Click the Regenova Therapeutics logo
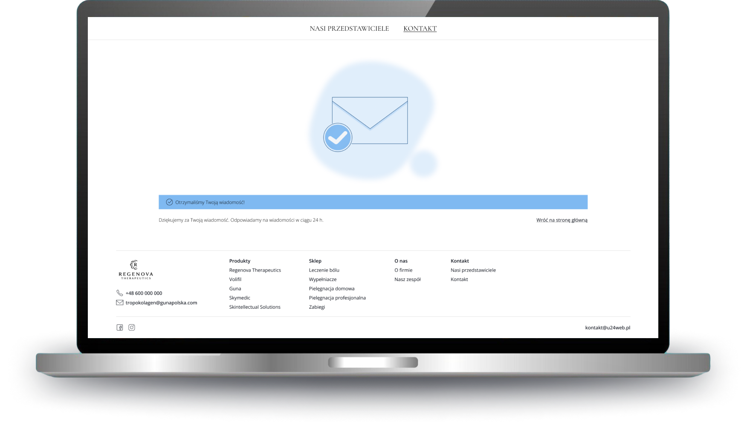 click(136, 270)
